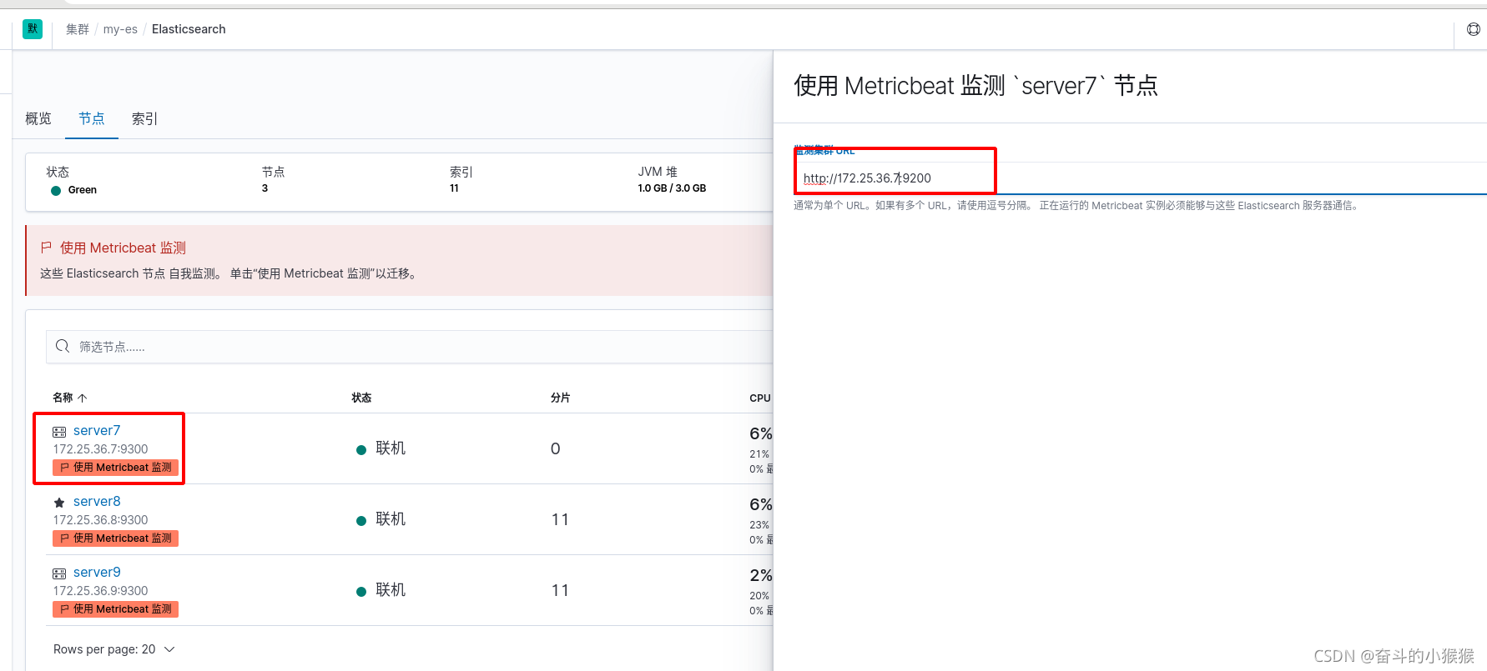Focus the 筛选节点 search field

(409, 347)
